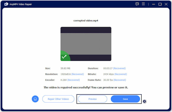Open the hamburger menu in title bar
The height and width of the screenshot is (112, 172).
point(143,4)
